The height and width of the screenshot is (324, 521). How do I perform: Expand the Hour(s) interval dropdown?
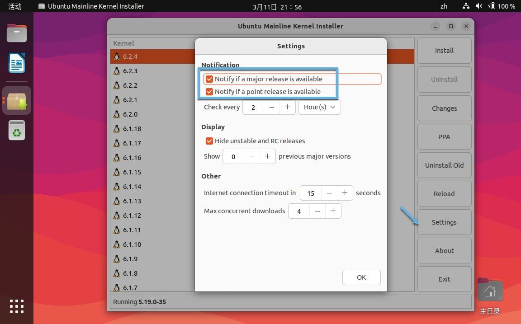pos(319,108)
